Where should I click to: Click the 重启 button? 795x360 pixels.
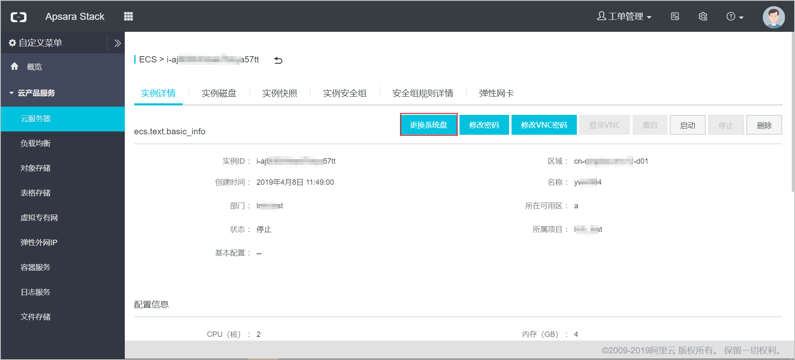coord(650,125)
